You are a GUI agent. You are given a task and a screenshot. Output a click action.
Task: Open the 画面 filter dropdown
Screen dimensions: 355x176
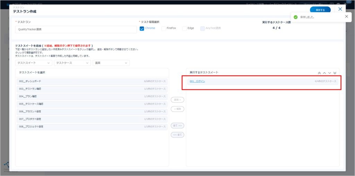pos(111,63)
